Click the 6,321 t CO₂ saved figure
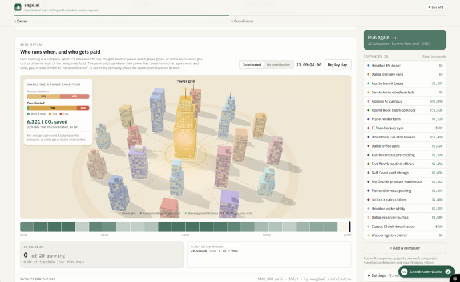Screen dimensions: 460x282 tap(47, 122)
